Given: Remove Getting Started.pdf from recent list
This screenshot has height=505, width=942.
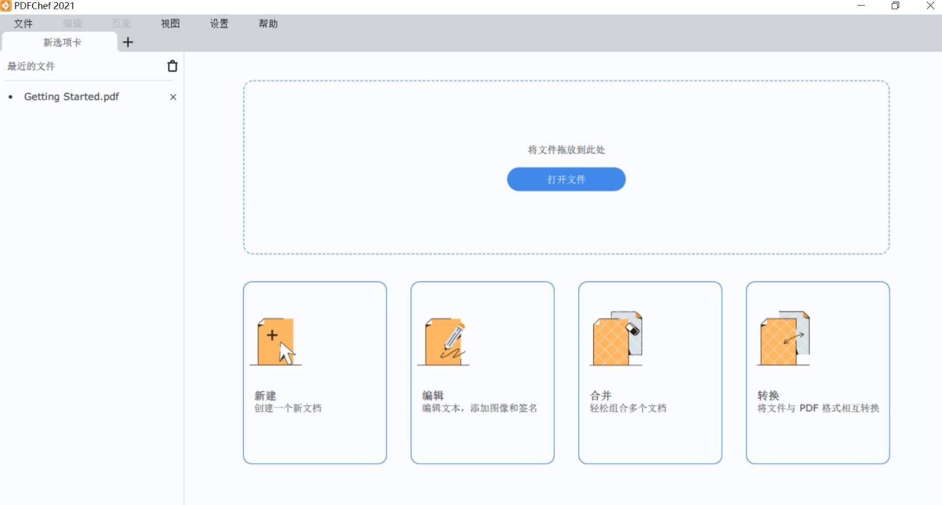Looking at the screenshot, I should tap(173, 97).
